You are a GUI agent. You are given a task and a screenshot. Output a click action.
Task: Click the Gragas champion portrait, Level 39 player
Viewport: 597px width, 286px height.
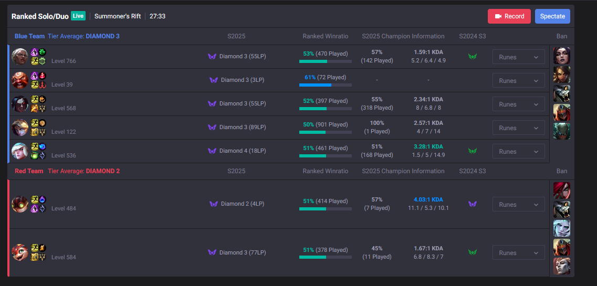20,80
